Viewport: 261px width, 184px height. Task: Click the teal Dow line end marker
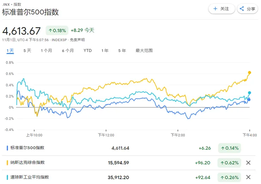click(x=249, y=93)
